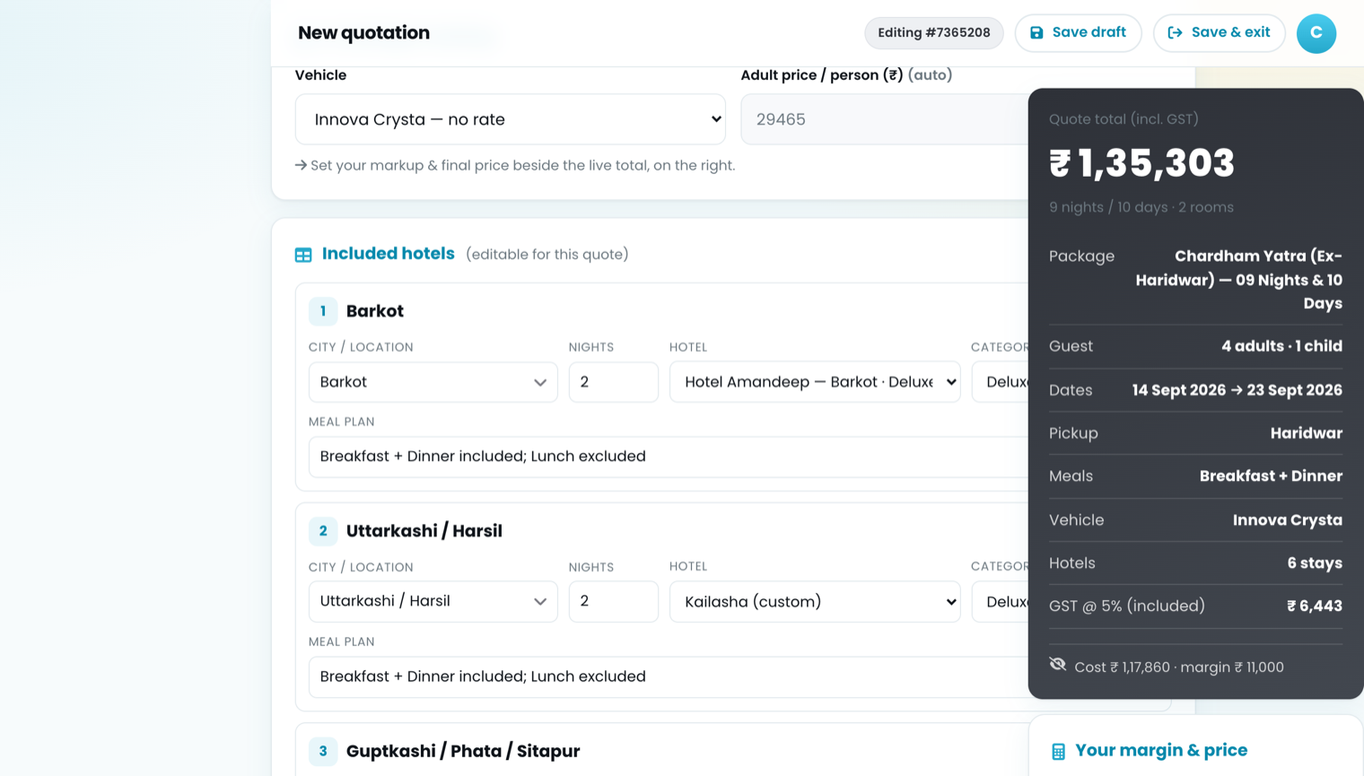Click the Barkot nights input field
Viewport: 1364px width, 776px height.
(x=614, y=382)
